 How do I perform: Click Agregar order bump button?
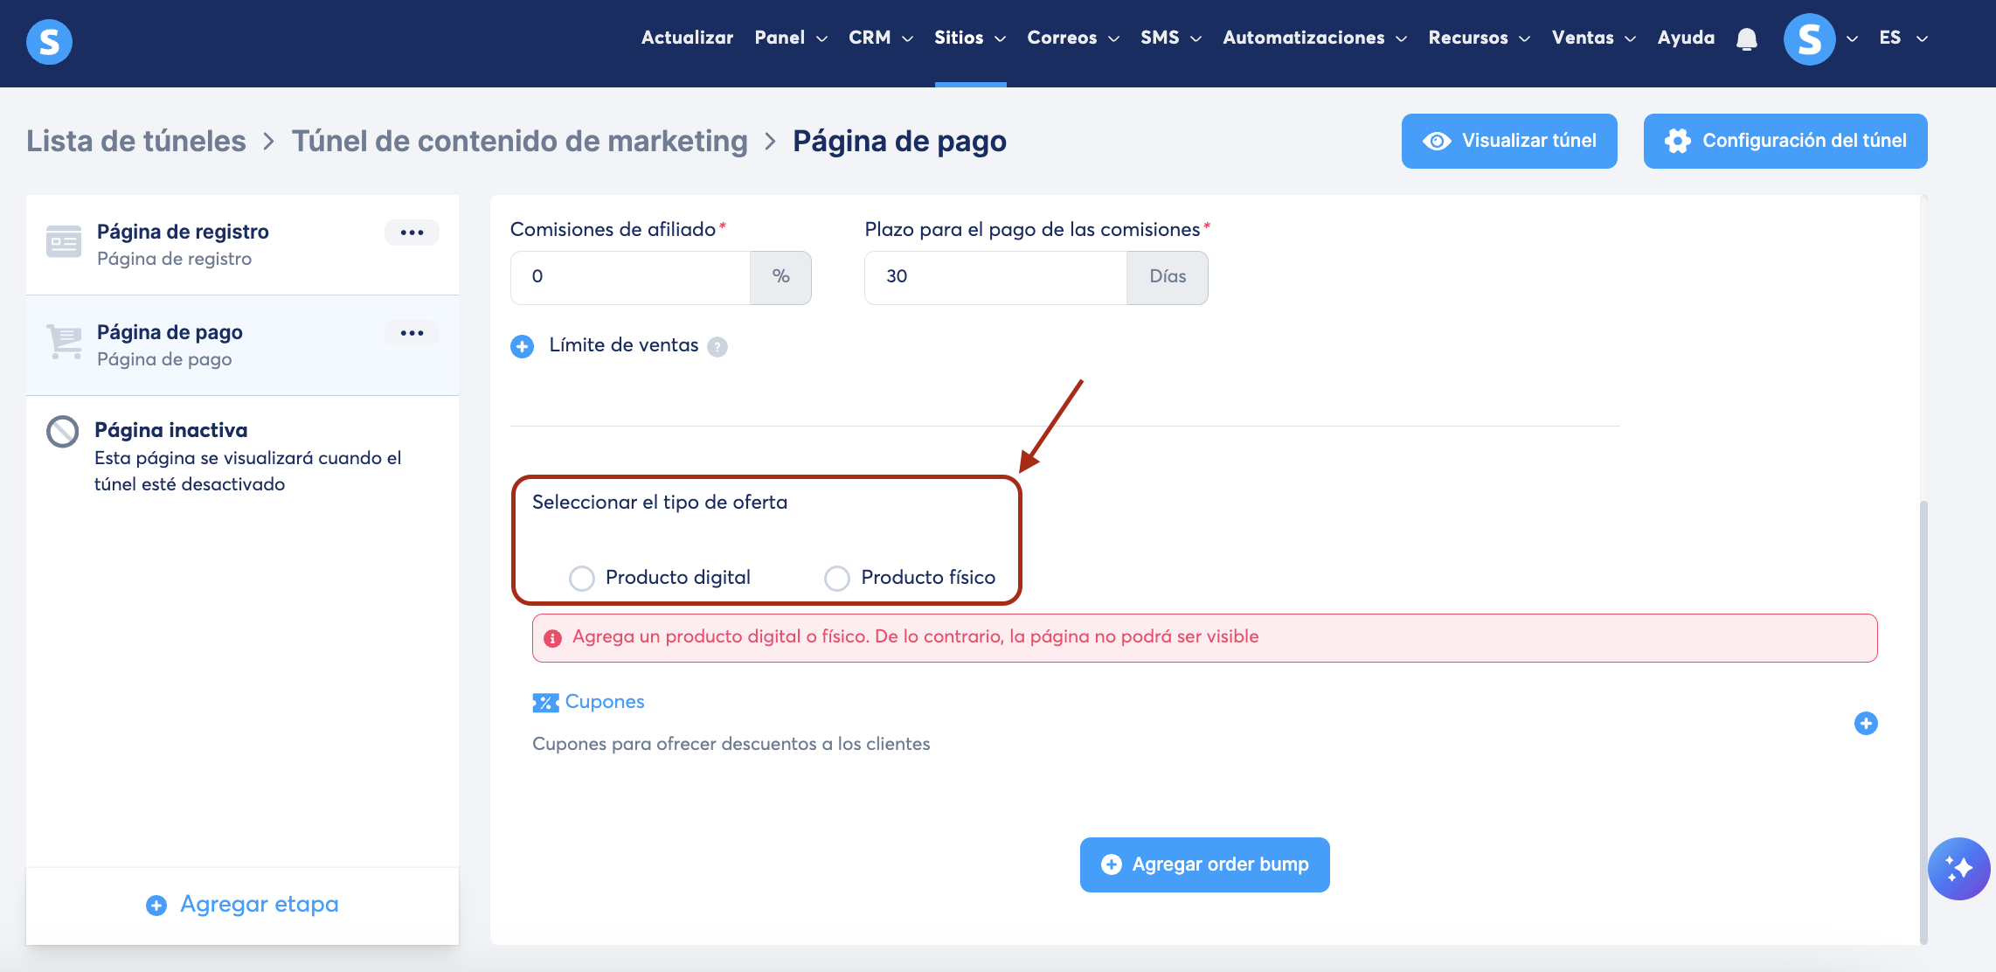[x=1204, y=864]
